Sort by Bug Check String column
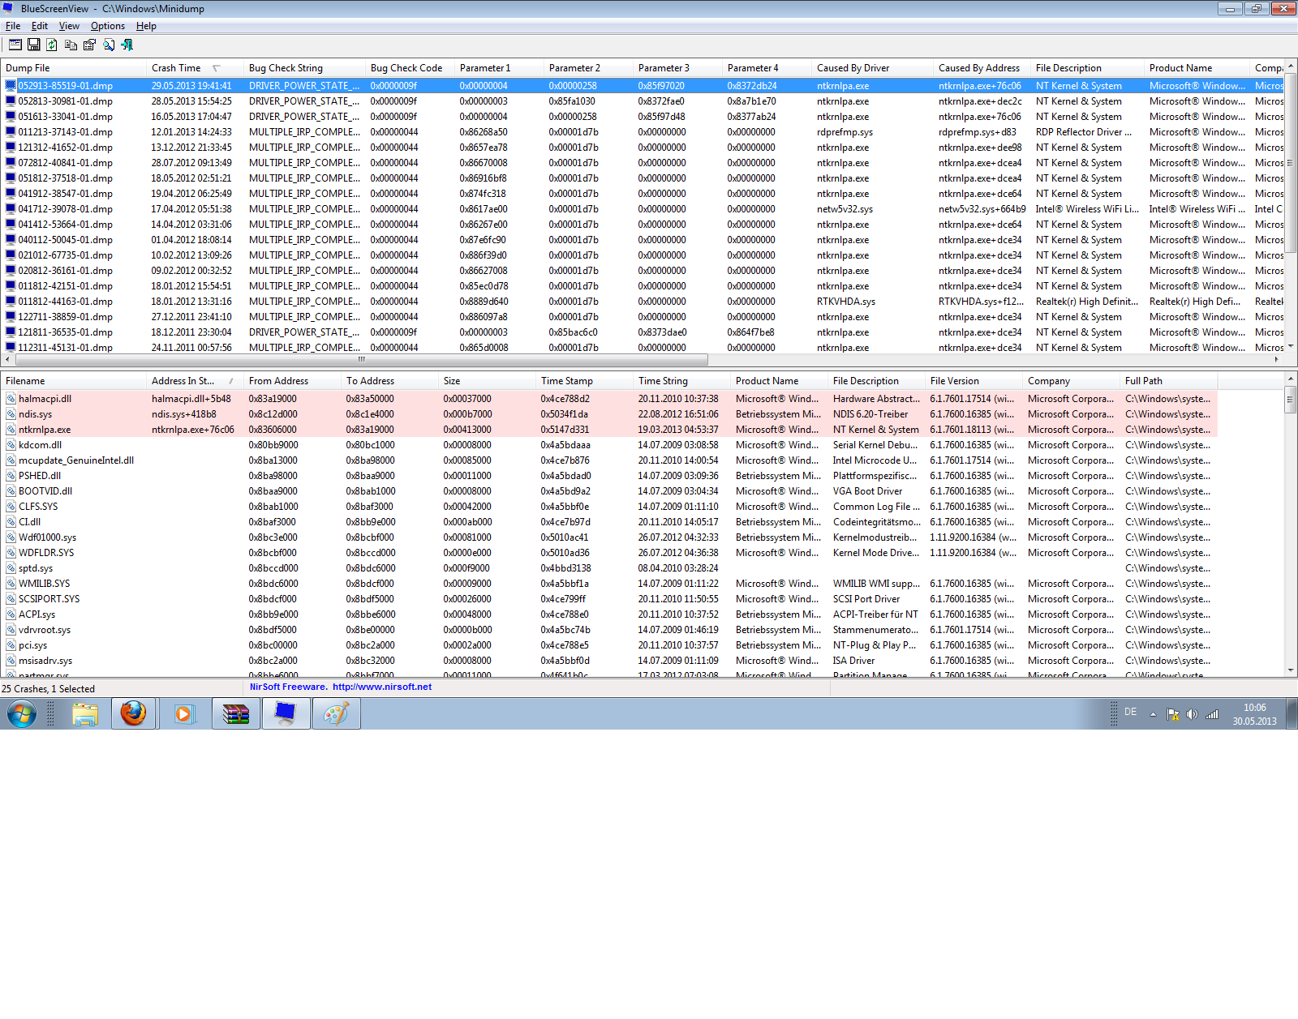This screenshot has width=1298, height=1019. pyautogui.click(x=304, y=68)
